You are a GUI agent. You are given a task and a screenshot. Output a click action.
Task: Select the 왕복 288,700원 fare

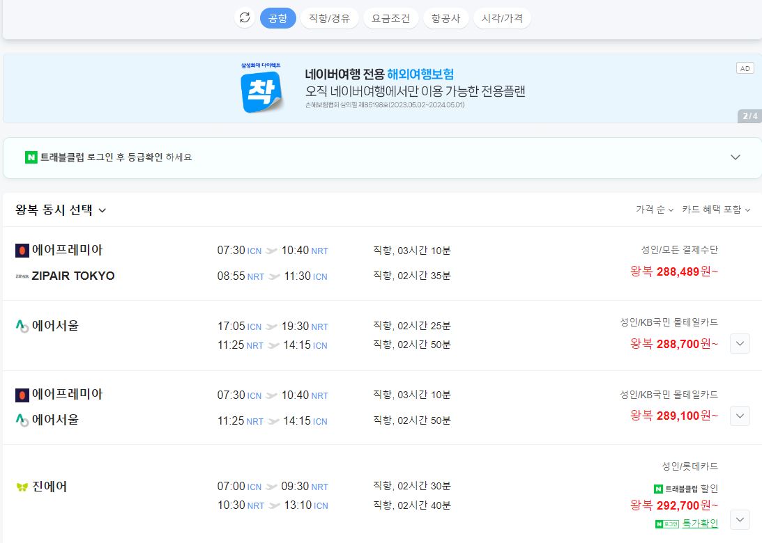(673, 344)
